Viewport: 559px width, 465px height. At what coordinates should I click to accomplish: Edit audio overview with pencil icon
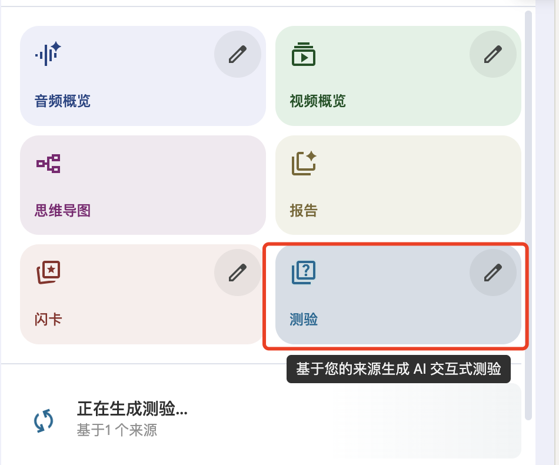coord(238,54)
